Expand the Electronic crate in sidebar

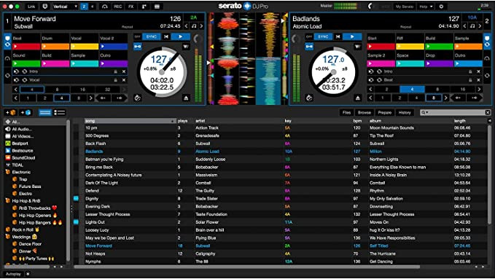pos(21,172)
